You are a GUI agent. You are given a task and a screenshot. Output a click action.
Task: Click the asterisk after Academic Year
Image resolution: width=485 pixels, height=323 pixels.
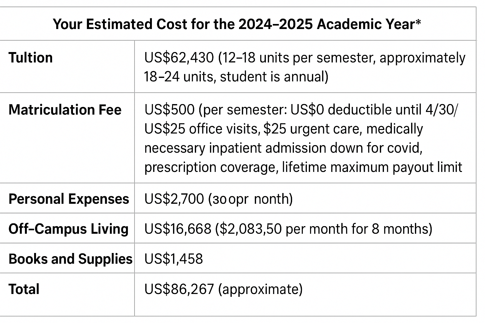[x=418, y=23]
